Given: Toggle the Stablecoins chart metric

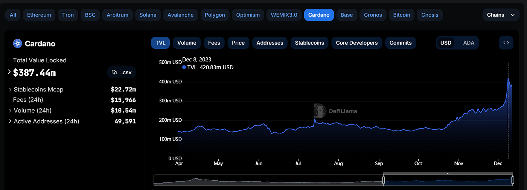Looking at the screenshot, I should (309, 43).
